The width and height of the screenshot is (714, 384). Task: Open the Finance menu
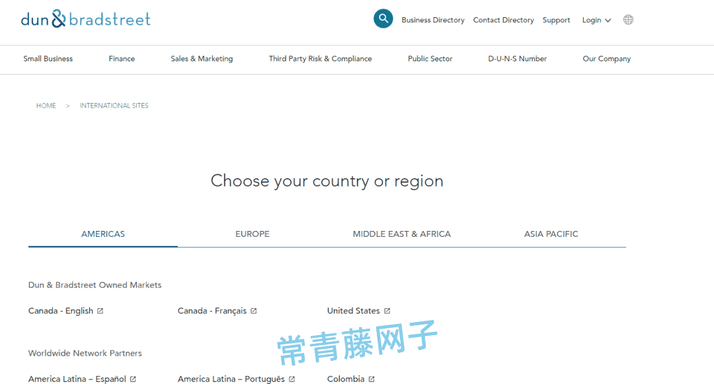(122, 59)
